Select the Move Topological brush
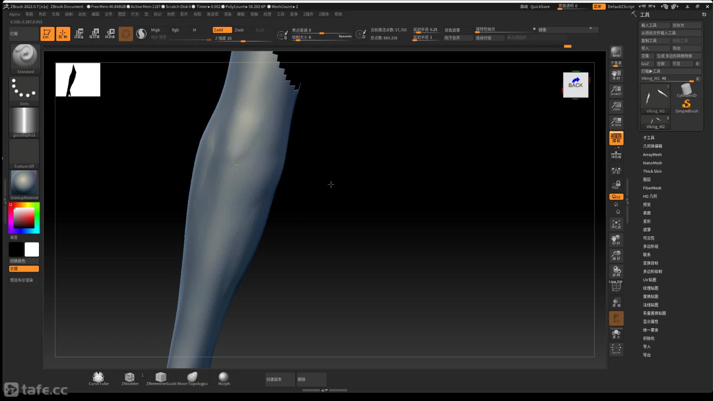 tap(192, 379)
